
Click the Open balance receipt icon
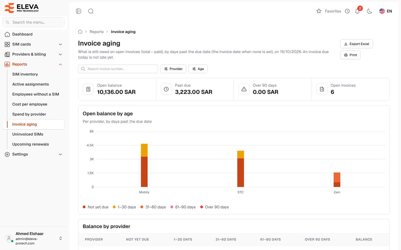click(x=88, y=89)
